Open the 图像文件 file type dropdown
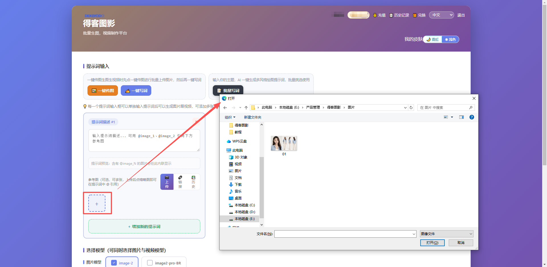547x267 pixels. coord(446,234)
